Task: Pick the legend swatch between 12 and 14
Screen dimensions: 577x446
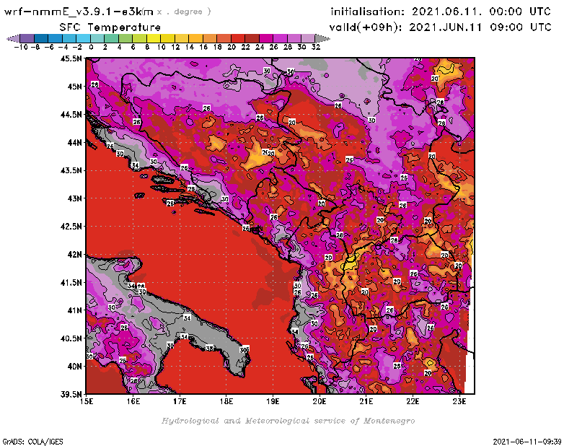Action: pos(182,38)
